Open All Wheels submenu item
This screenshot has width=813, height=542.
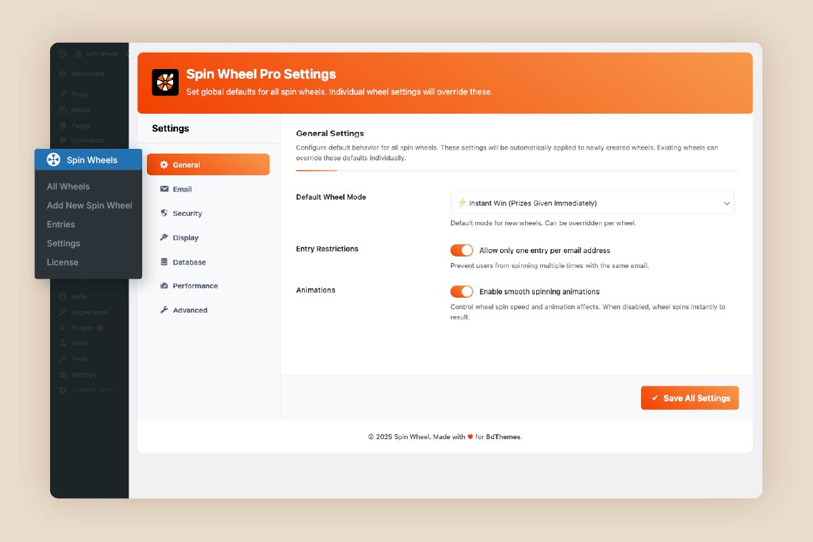point(68,186)
